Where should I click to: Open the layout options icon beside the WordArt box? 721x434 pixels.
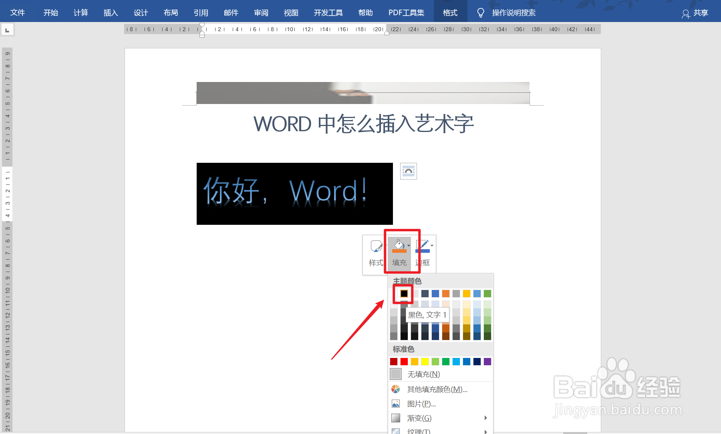[408, 171]
